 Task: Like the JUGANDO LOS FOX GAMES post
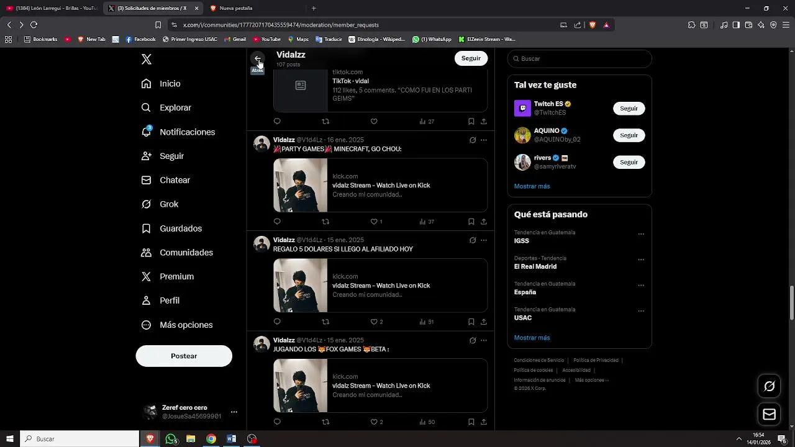pos(374,422)
